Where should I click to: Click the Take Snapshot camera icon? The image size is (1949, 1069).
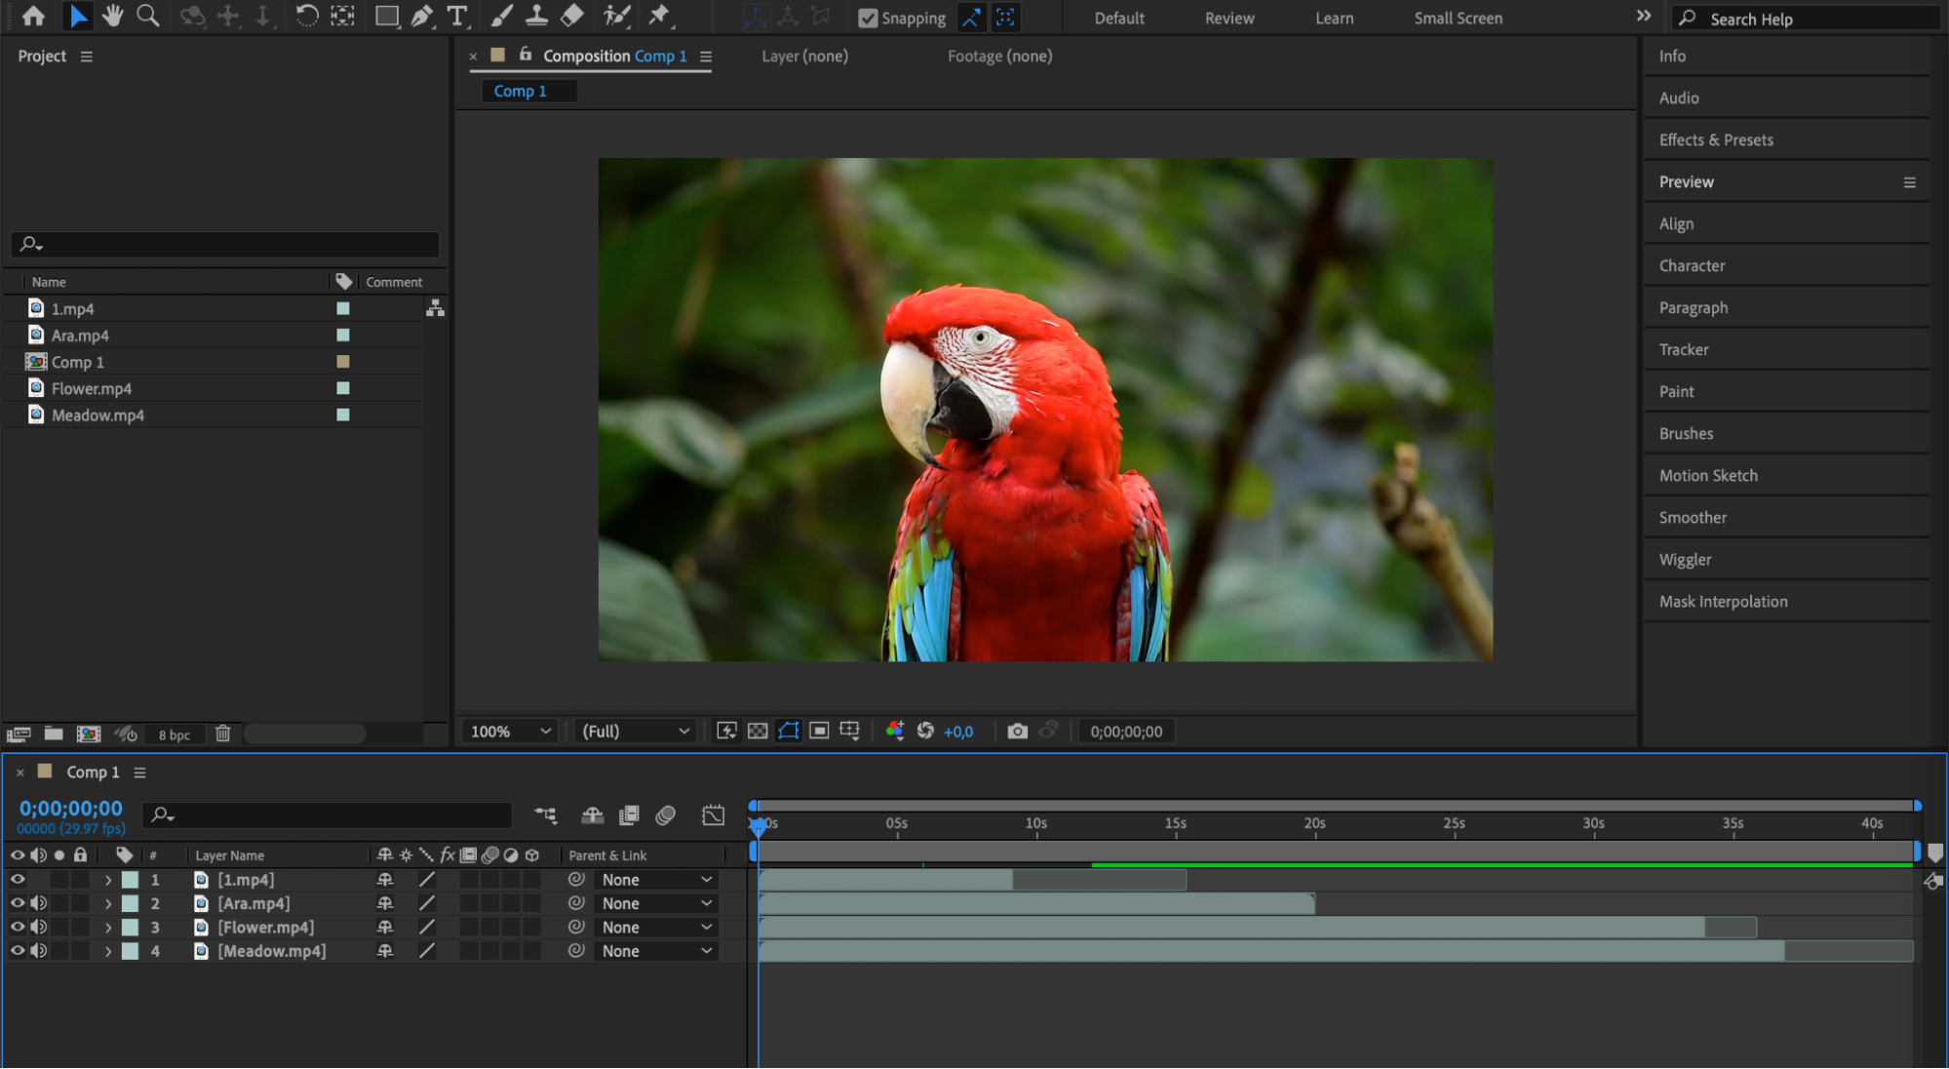click(1017, 732)
